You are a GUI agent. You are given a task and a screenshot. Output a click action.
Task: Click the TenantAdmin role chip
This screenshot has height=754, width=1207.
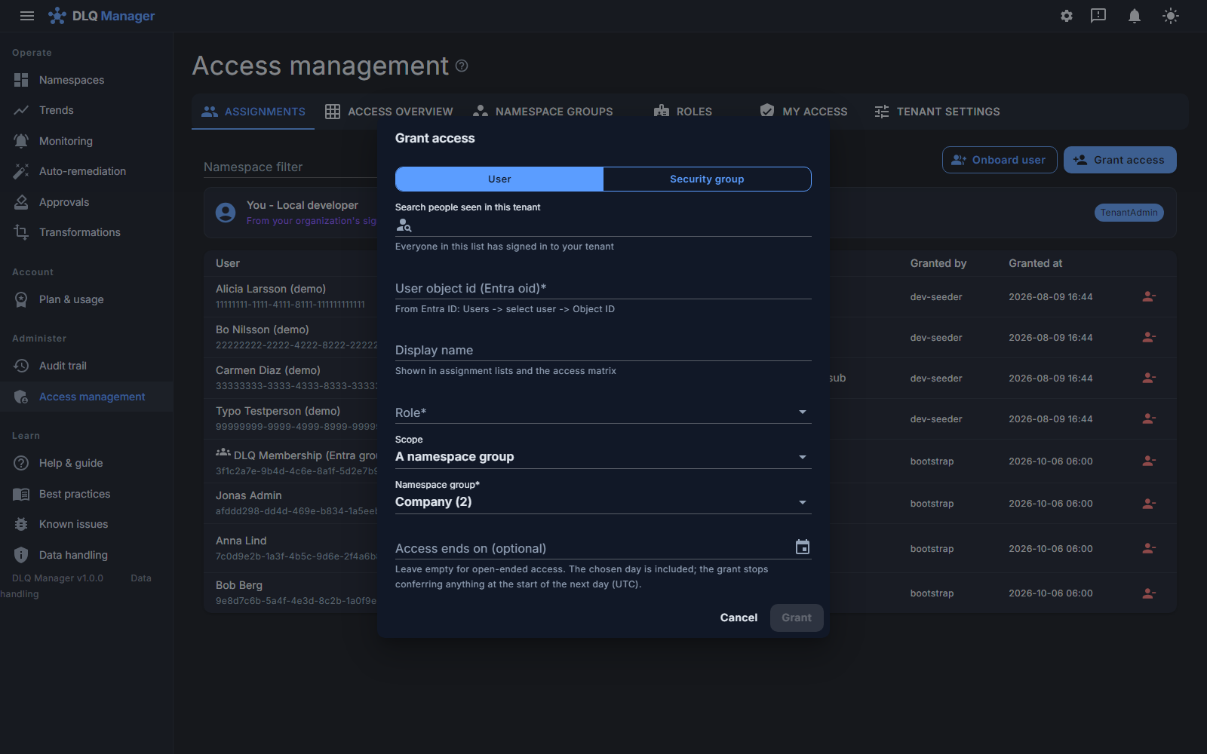point(1129,213)
